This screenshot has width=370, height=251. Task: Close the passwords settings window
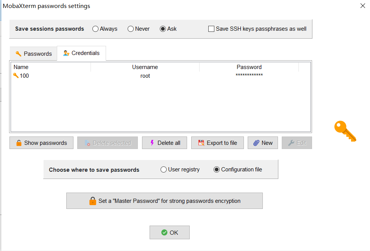click(362, 6)
